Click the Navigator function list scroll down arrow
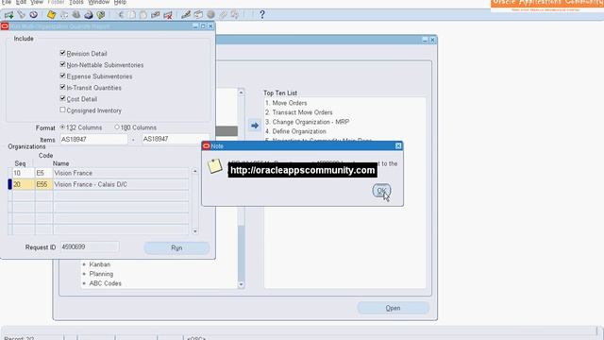 click(242, 284)
